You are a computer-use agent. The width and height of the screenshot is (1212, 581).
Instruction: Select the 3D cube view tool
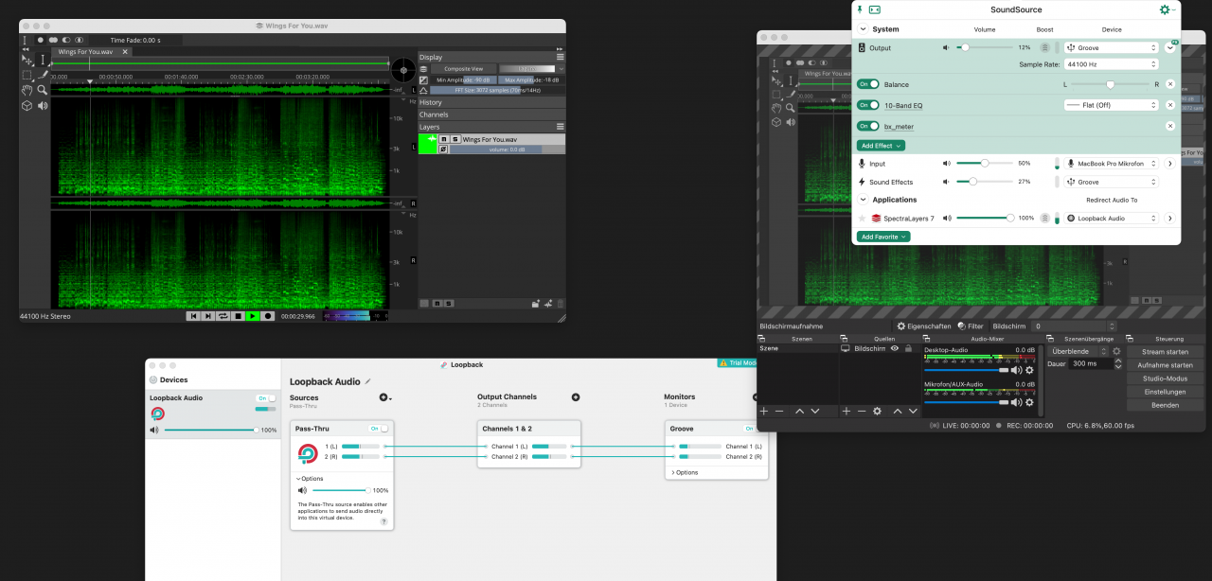(27, 106)
